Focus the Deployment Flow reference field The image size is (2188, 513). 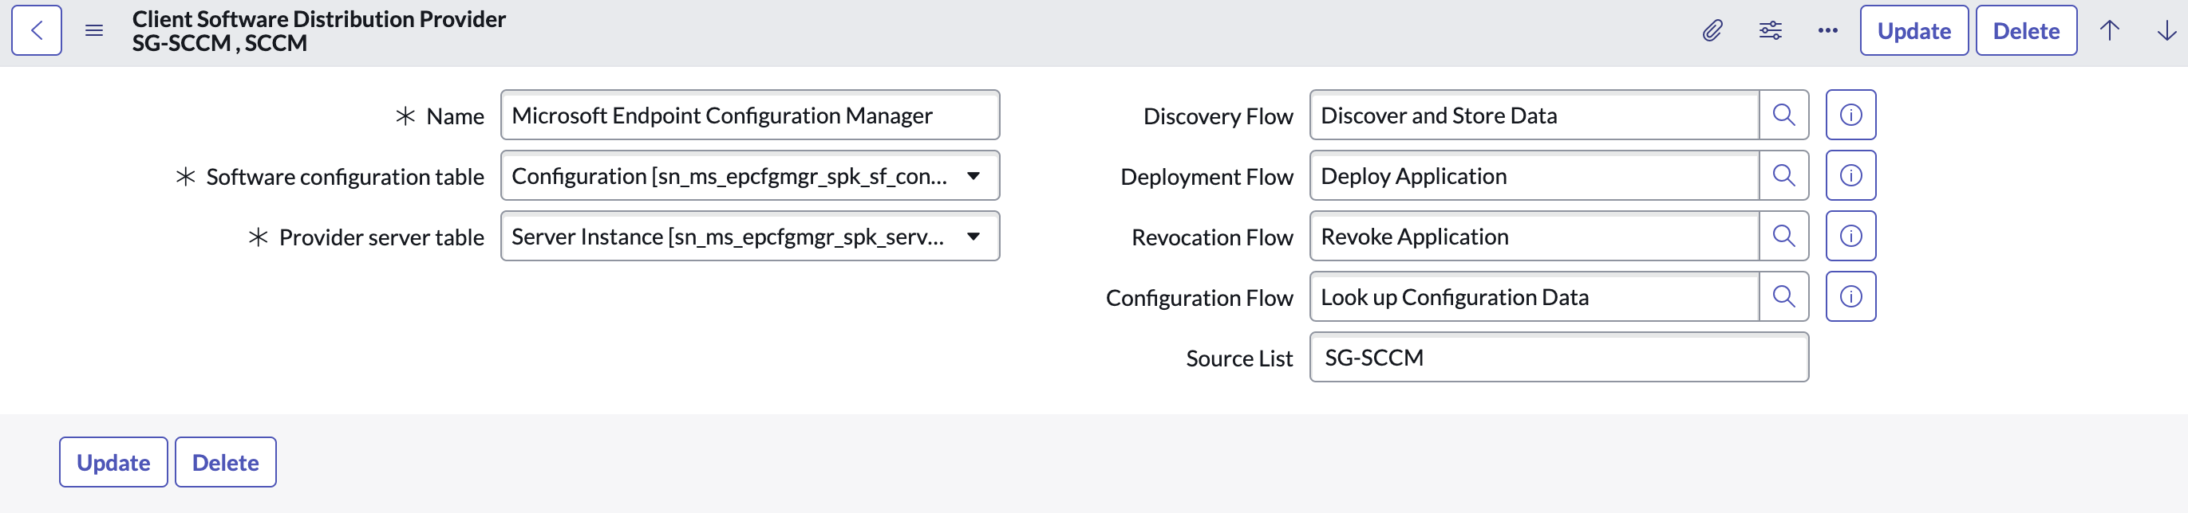click(x=1534, y=175)
